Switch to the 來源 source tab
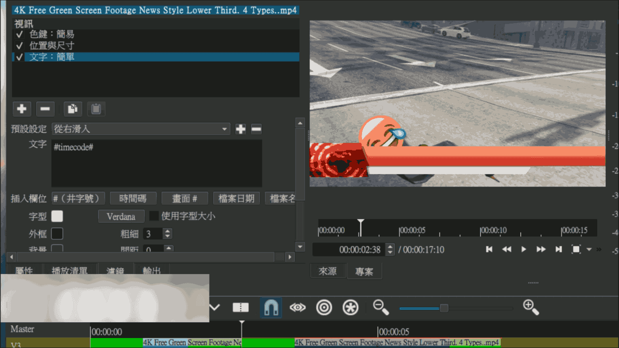The image size is (619, 348). pyautogui.click(x=328, y=271)
